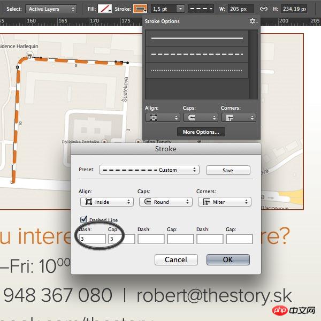Open the Corners Miter dropdown in Stroke dialog
The image size is (321, 321).
pyautogui.click(x=225, y=202)
